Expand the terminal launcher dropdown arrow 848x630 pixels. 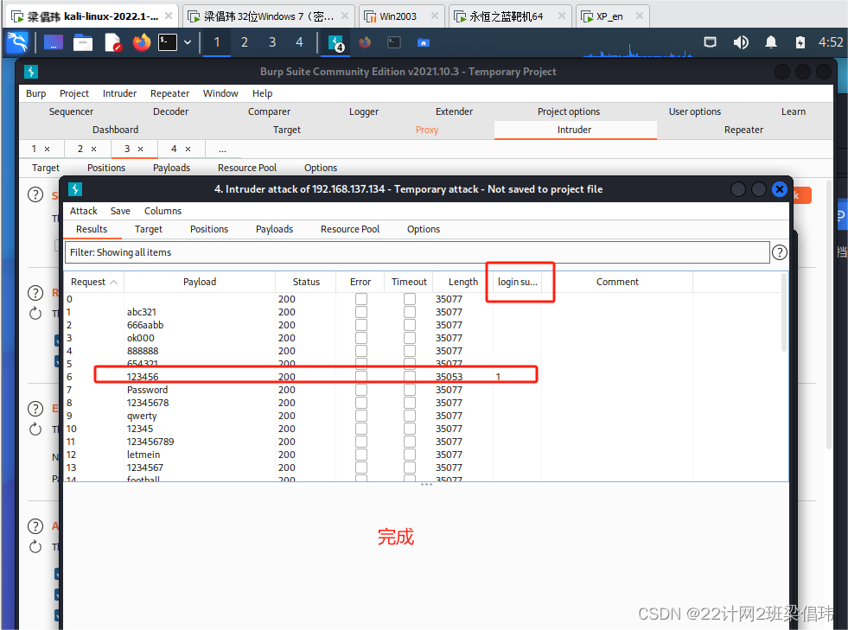tap(188, 42)
